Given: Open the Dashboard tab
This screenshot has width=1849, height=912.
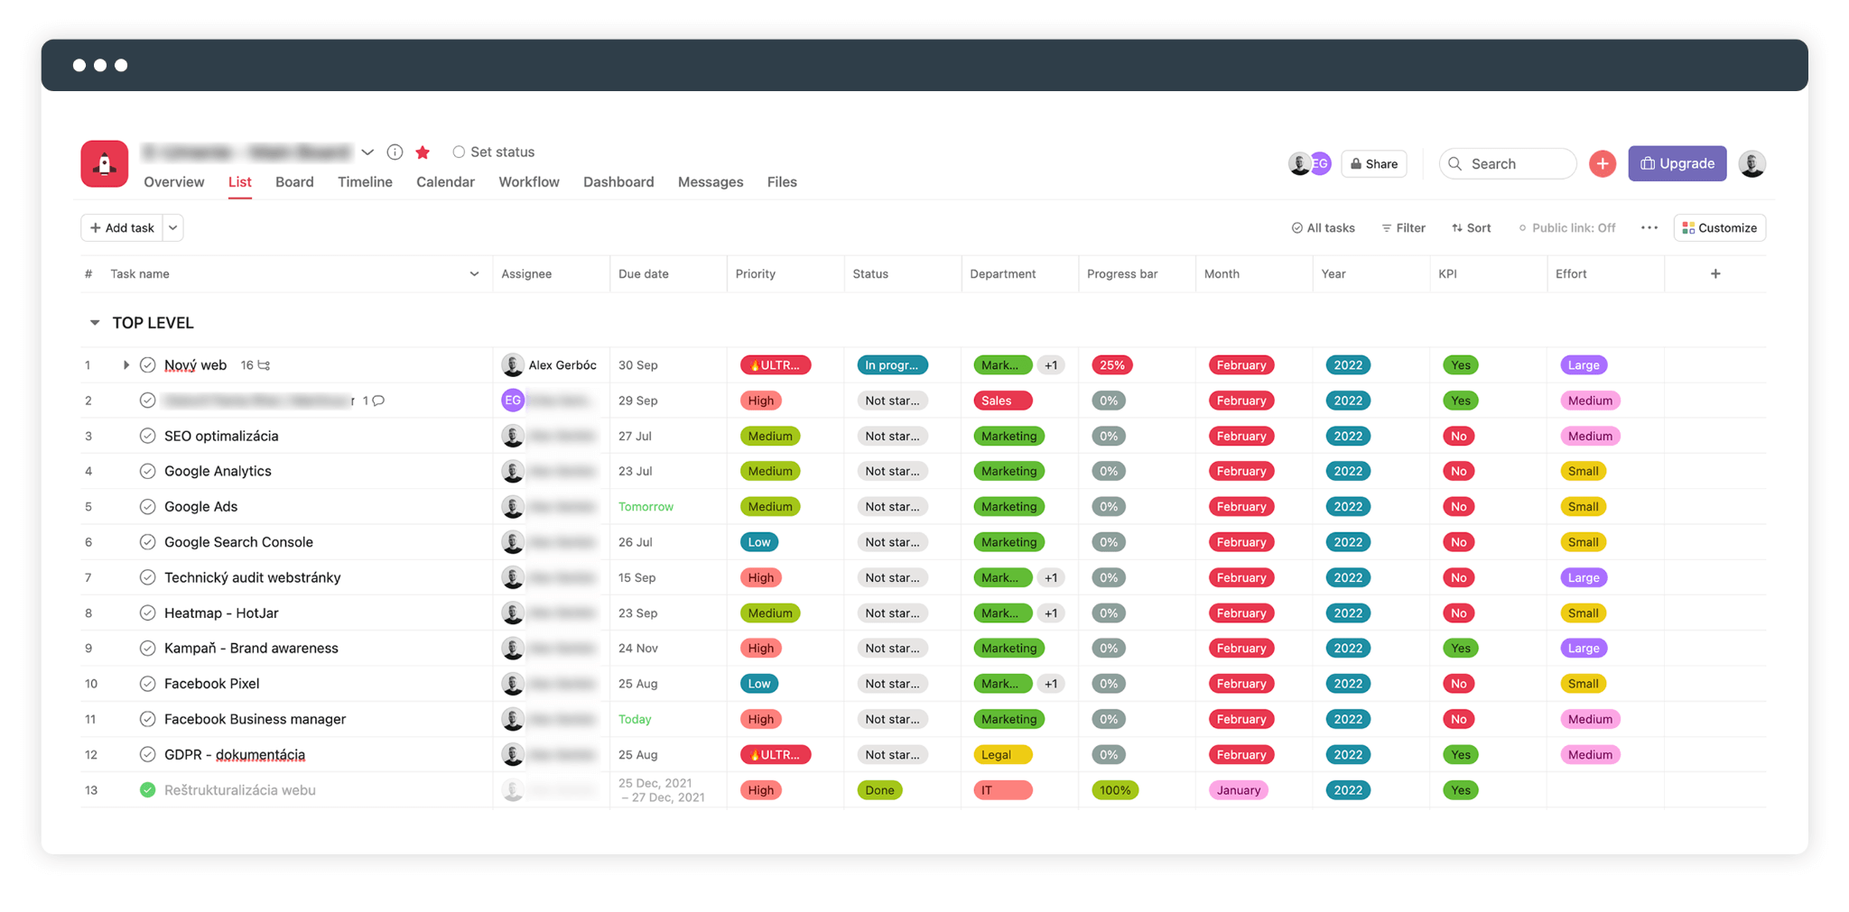Looking at the screenshot, I should click(x=618, y=182).
